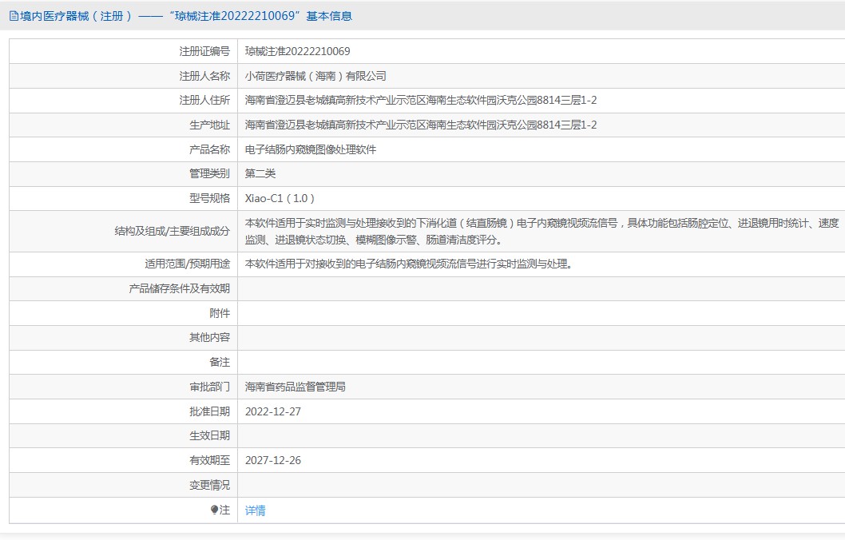This screenshot has width=845, height=540.
Task: Select the approving department 海南省药品监督管理局
Action: point(296,387)
